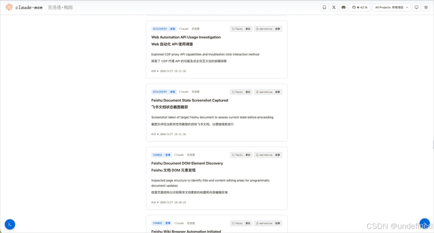Open the blue terminal console button
The width and height of the screenshot is (434, 233).
pyautogui.click(x=10, y=225)
